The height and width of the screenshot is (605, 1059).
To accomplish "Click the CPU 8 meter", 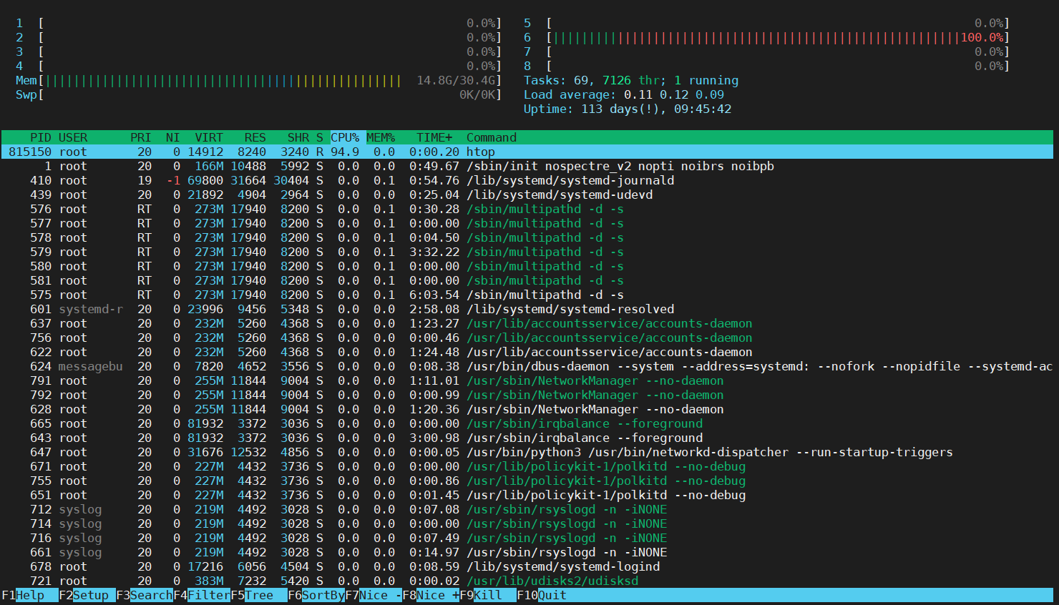I will [766, 66].
